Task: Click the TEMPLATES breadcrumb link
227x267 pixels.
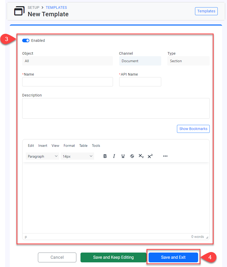Action: 56,7
